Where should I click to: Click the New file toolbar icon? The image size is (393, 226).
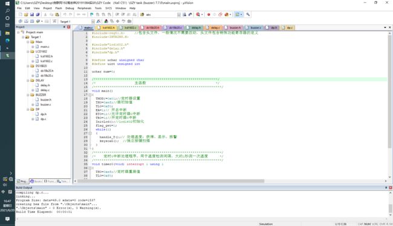(21, 14)
